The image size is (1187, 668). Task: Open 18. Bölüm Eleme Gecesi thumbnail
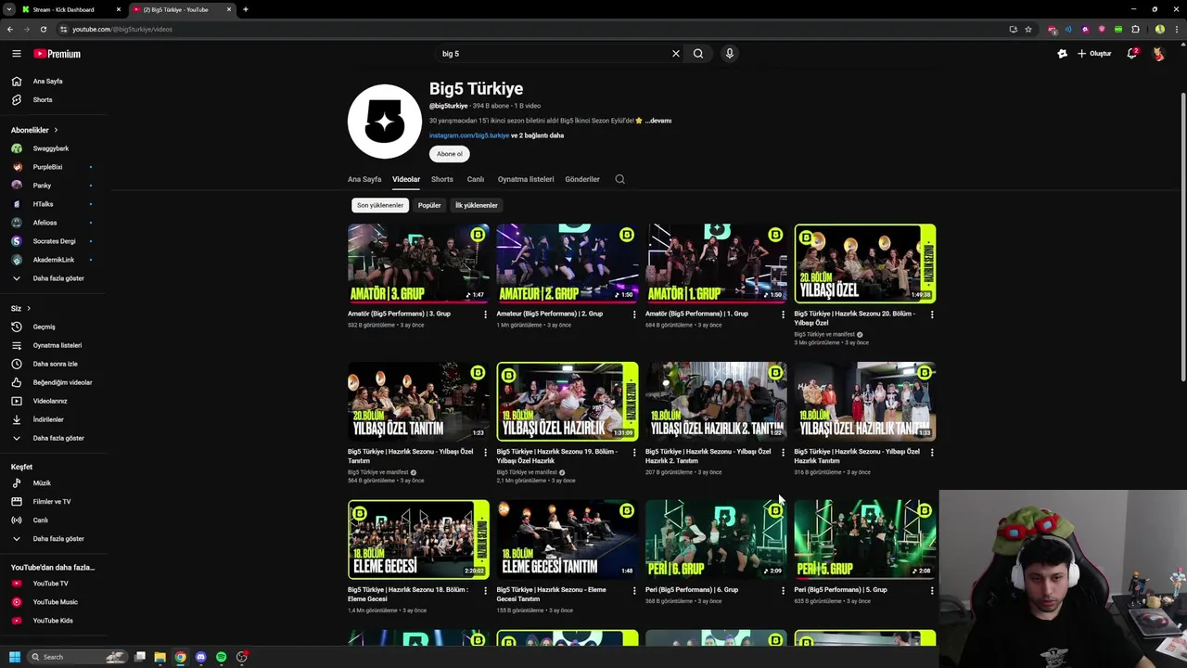tap(418, 540)
